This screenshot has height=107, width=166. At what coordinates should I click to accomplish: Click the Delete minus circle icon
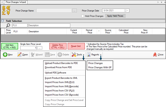60,55
